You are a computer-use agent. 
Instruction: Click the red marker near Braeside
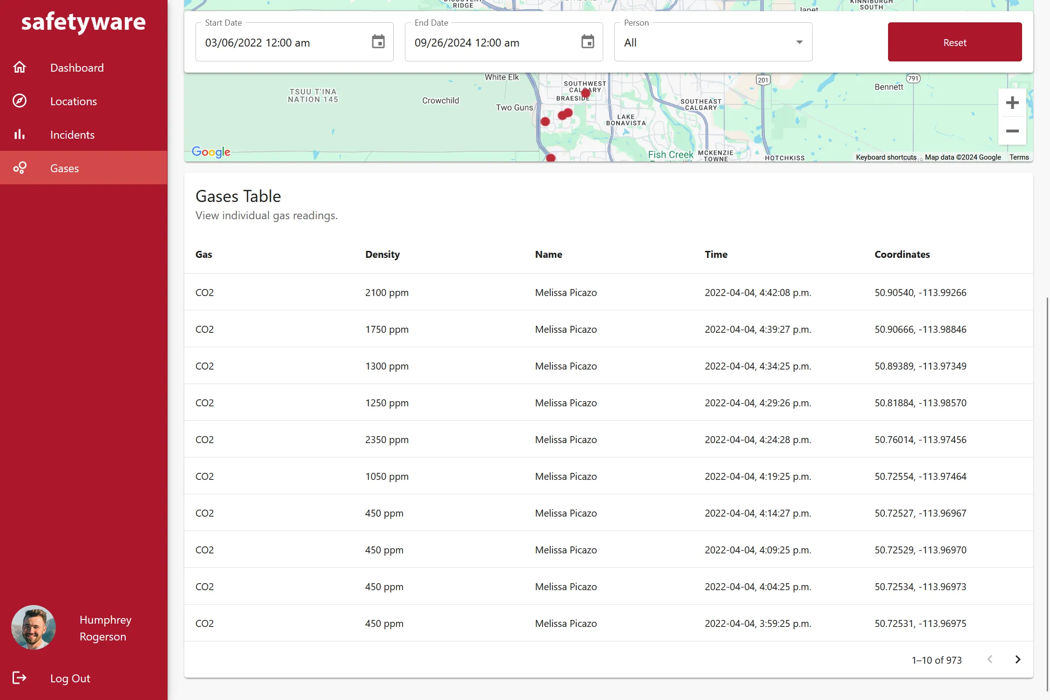point(586,93)
